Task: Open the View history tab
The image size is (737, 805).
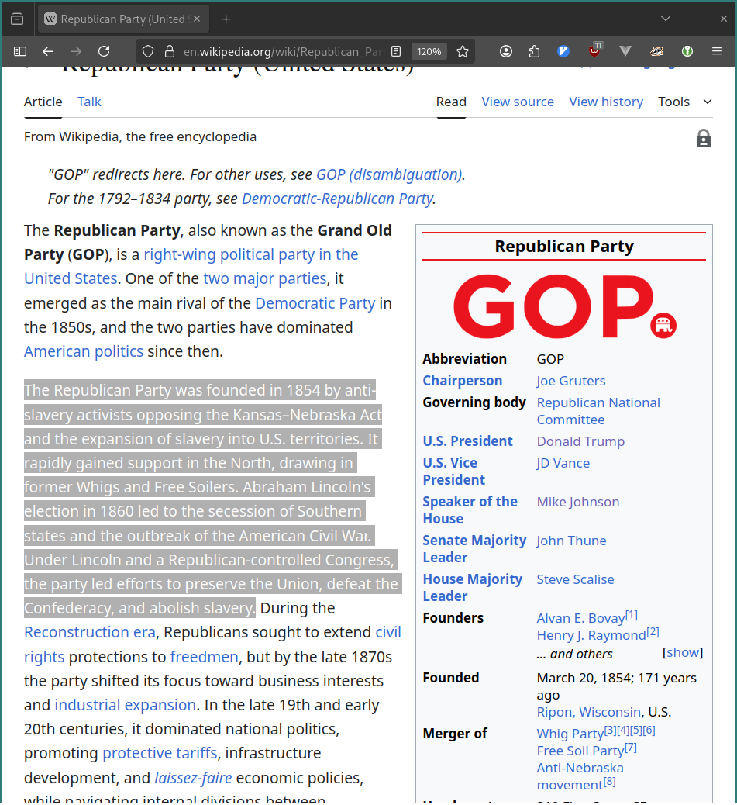Action: [606, 102]
